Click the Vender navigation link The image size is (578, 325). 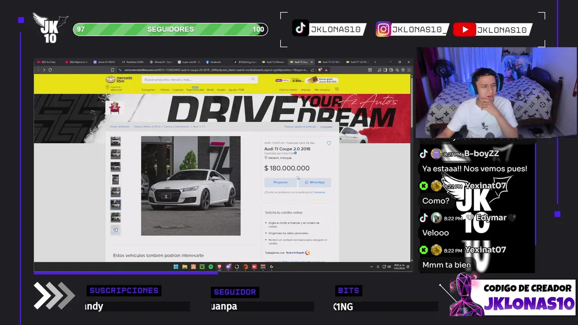click(221, 90)
